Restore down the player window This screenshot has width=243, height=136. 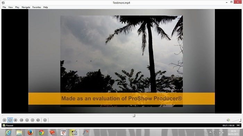tap(232, 2)
